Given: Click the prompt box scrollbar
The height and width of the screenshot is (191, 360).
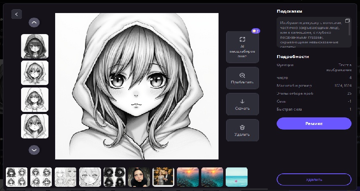Looking at the screenshot, I should [x=350, y=29].
